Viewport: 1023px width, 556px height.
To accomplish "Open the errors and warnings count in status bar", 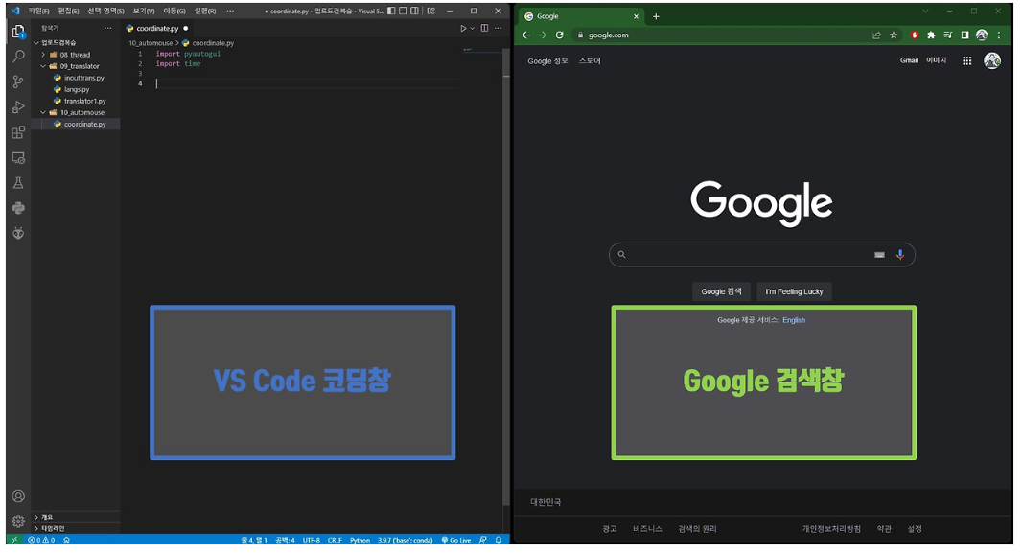I will tap(41, 541).
